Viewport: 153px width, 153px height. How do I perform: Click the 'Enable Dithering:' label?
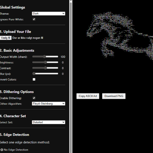(11, 98)
